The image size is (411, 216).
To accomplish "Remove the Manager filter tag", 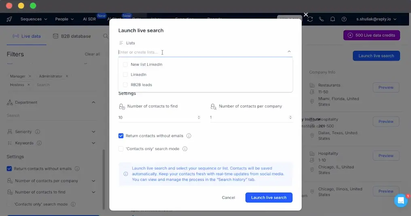I will coord(30,76).
